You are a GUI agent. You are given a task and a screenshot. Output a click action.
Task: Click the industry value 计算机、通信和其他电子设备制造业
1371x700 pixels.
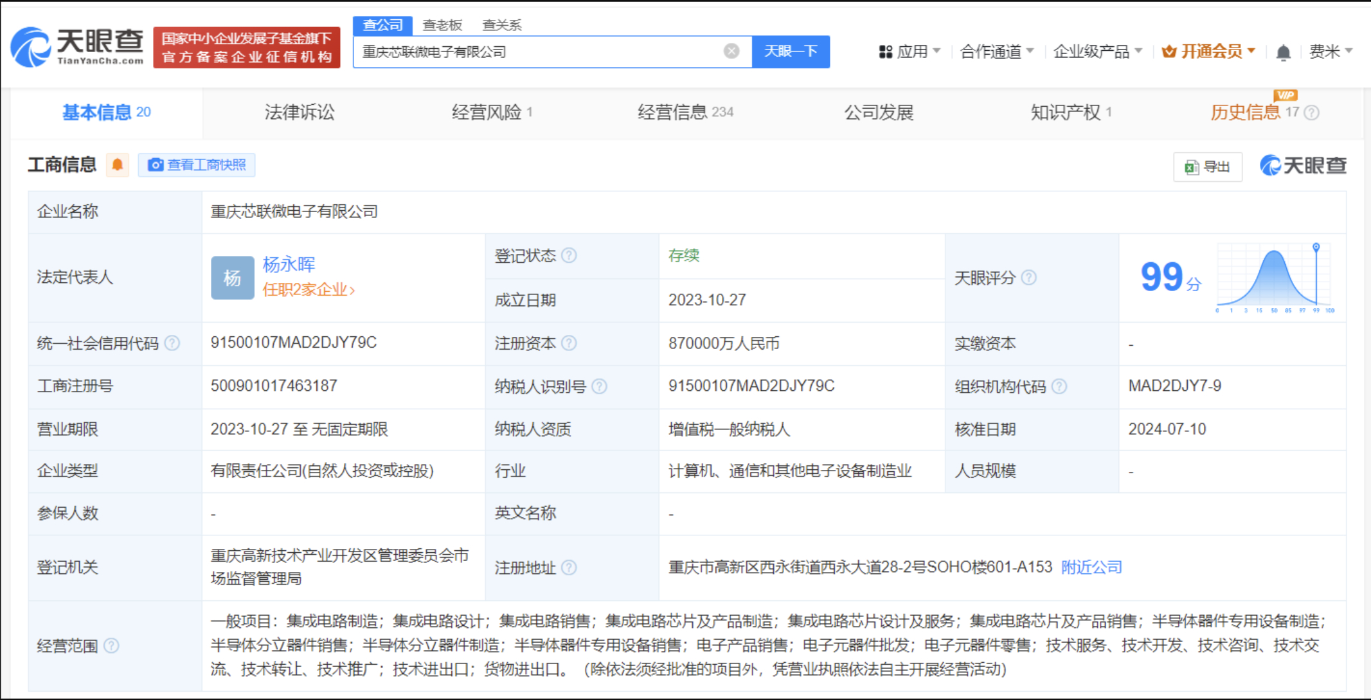pos(790,471)
